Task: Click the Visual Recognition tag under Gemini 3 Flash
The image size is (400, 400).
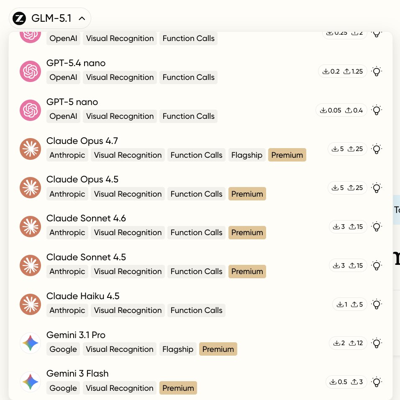Action: (x=120, y=388)
